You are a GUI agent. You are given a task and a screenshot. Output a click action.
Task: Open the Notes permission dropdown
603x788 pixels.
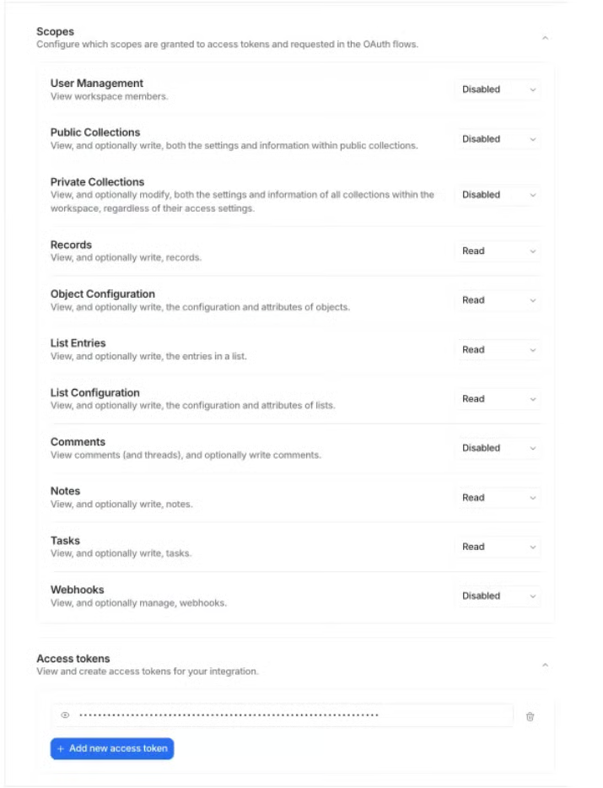tap(498, 498)
